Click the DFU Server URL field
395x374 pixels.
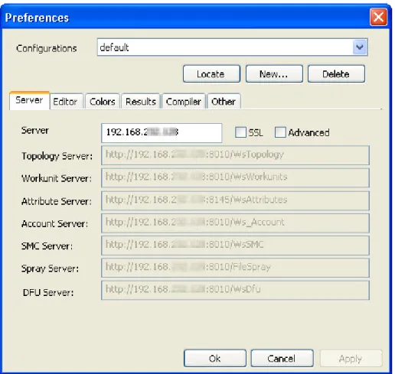235,290
